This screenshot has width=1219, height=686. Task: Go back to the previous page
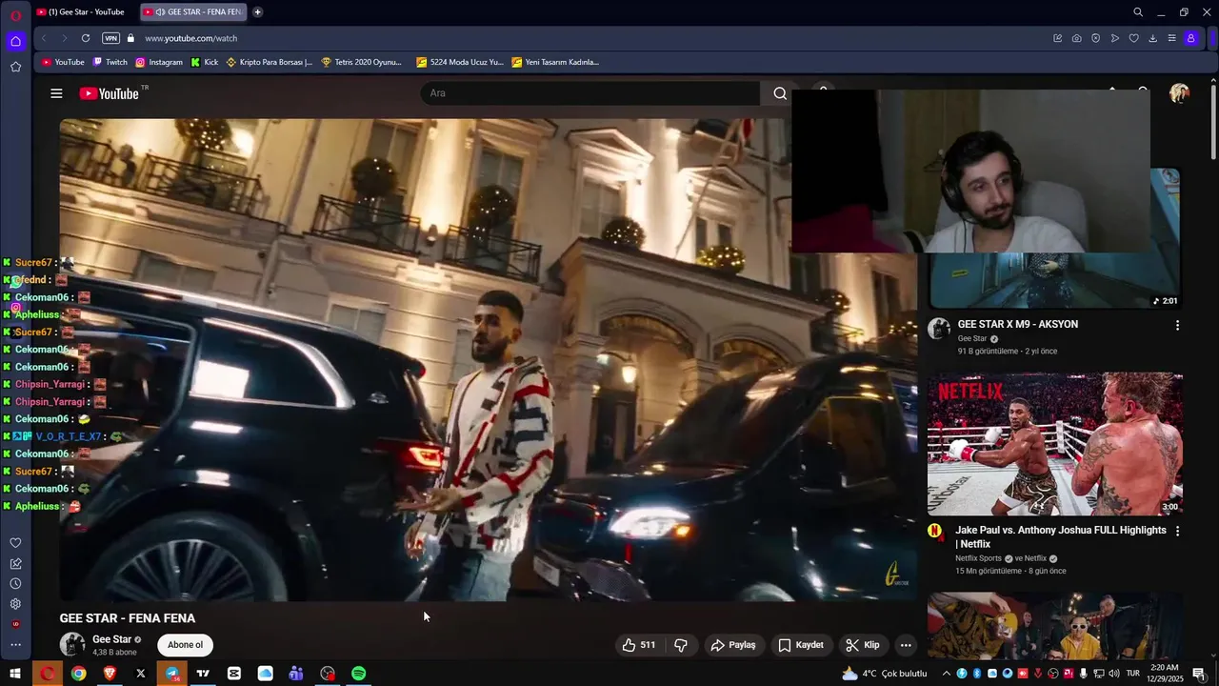coord(44,38)
